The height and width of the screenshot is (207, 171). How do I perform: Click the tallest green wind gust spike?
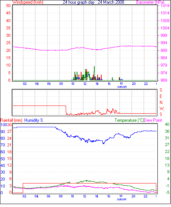pyautogui.click(x=94, y=73)
